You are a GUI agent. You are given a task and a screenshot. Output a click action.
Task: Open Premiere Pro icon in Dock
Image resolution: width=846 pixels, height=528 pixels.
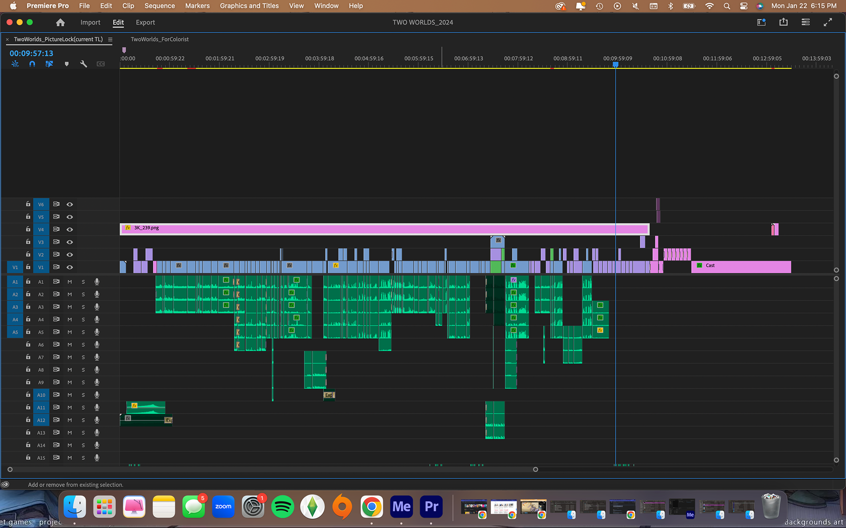tap(431, 507)
